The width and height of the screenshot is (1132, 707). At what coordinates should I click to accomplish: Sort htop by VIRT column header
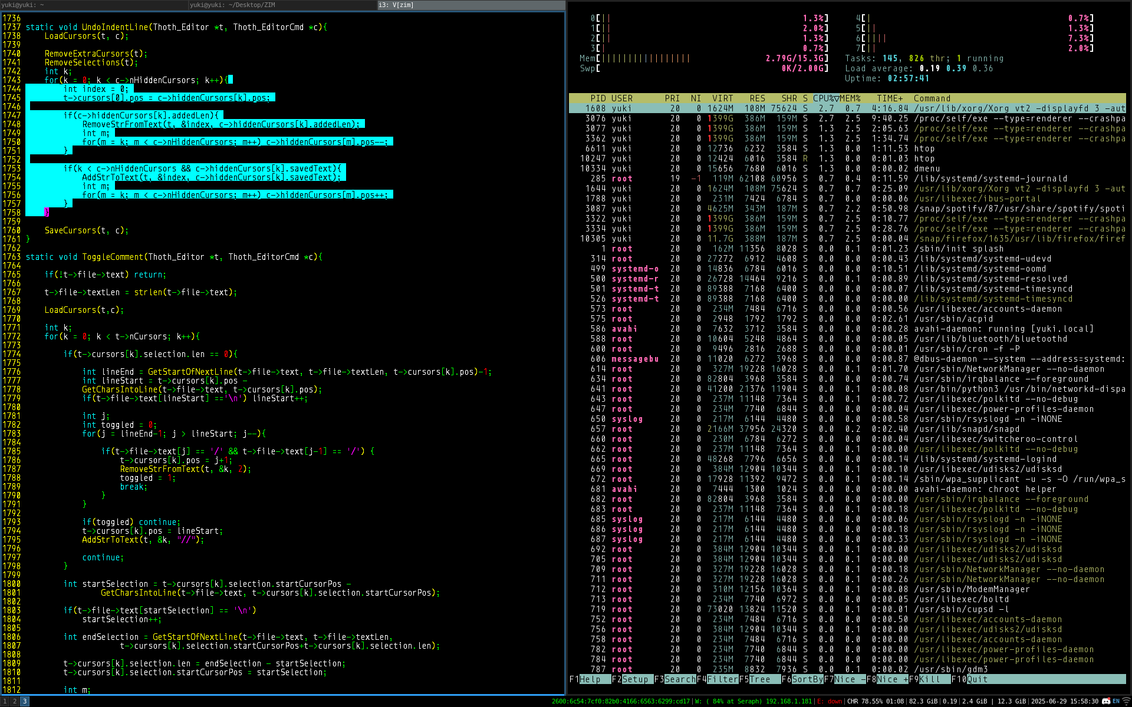[x=723, y=98]
